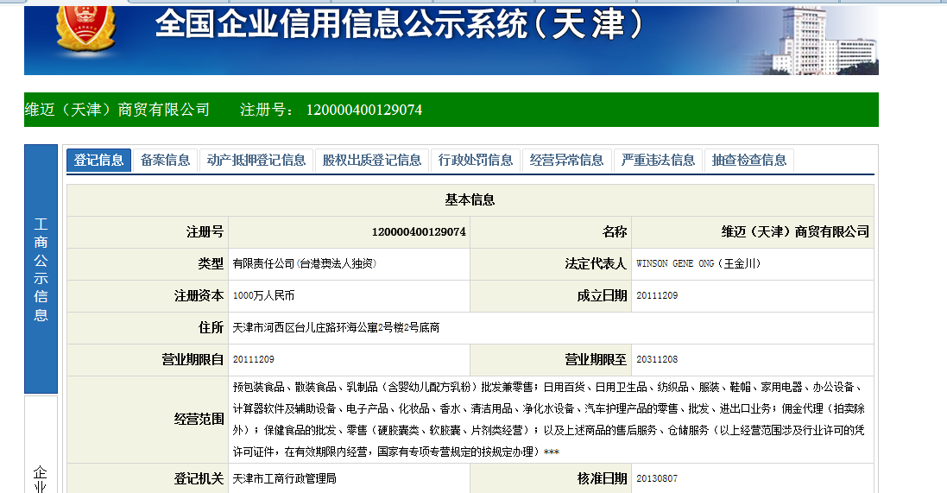The image size is (947, 493).
Task: Click the 基本信息 table heading
Action: click(470, 200)
